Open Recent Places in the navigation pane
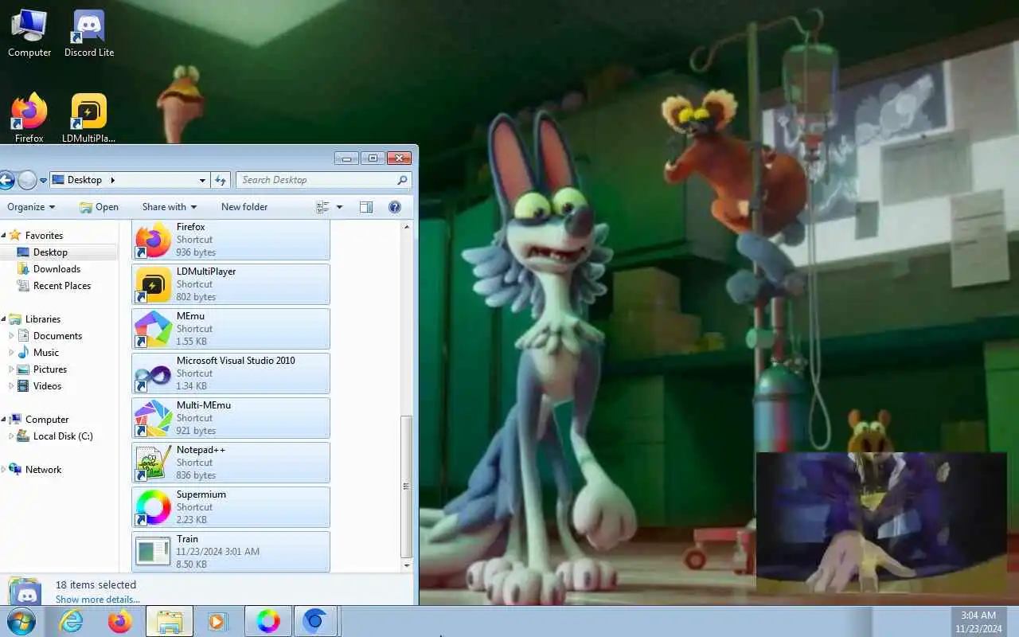The image size is (1019, 637). click(x=62, y=286)
